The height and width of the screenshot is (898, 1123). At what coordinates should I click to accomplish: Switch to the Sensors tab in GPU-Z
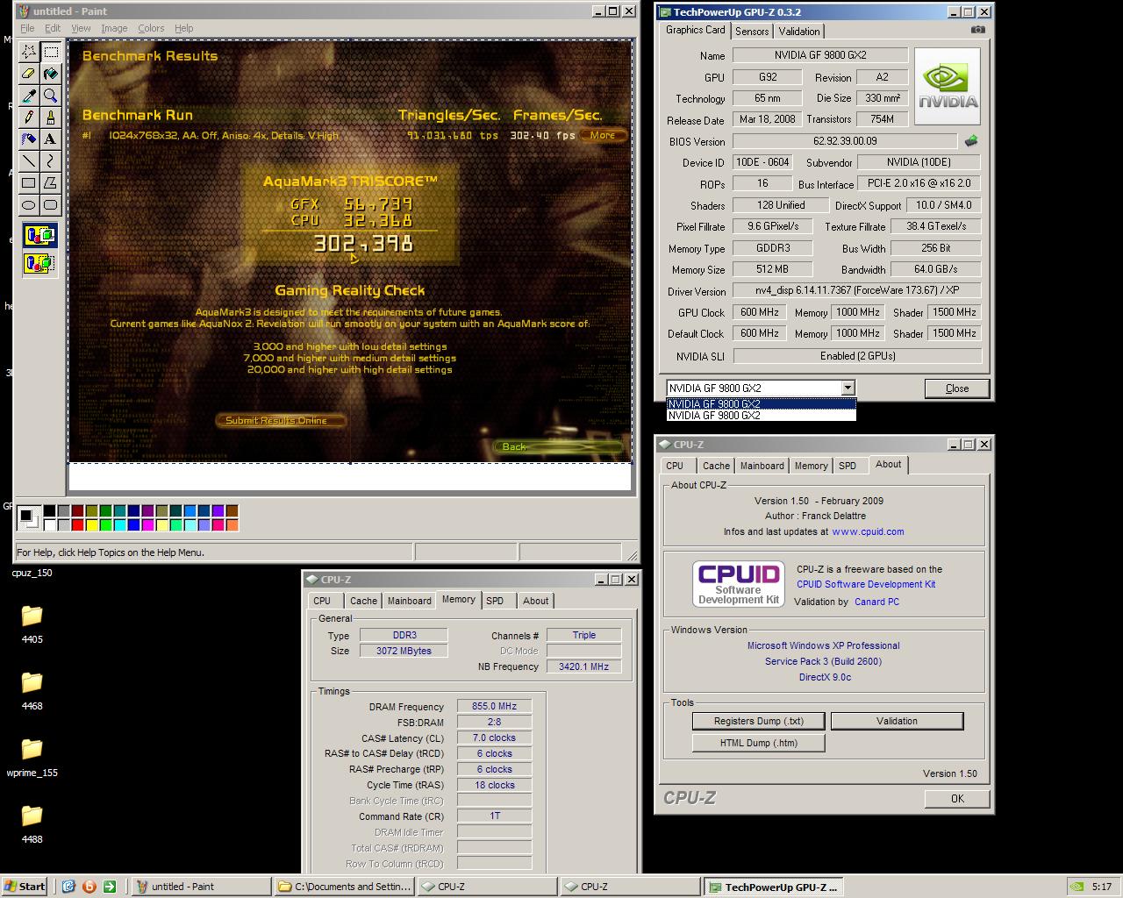[x=752, y=31]
